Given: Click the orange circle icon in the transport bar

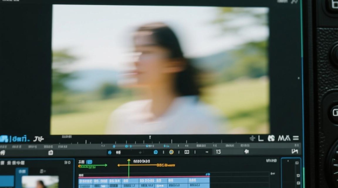Looking at the screenshot, I should 171,152.
